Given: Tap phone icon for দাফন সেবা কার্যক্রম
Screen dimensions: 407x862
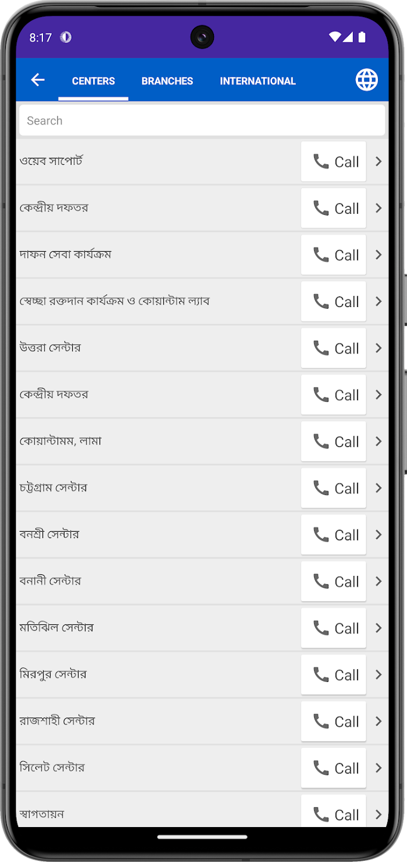Looking at the screenshot, I should click(x=321, y=255).
